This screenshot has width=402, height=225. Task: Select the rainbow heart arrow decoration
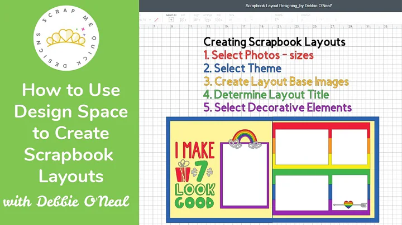[350, 204]
